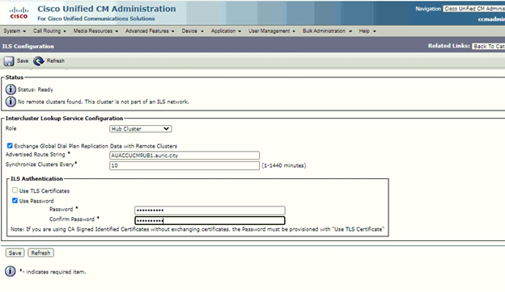Click the info icon beside indicates required item
The width and height of the screenshot is (505, 292).
click(x=10, y=271)
